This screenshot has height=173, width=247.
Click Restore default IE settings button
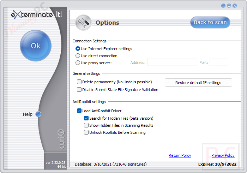pyautogui.click(x=198, y=83)
